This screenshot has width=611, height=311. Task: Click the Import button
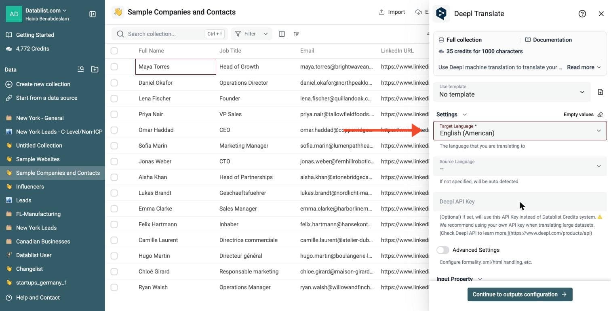point(392,12)
